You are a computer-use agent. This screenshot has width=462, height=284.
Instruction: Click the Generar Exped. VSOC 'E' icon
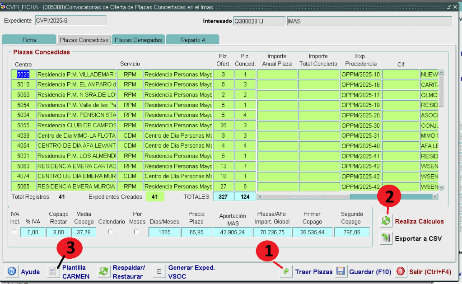[159, 272]
